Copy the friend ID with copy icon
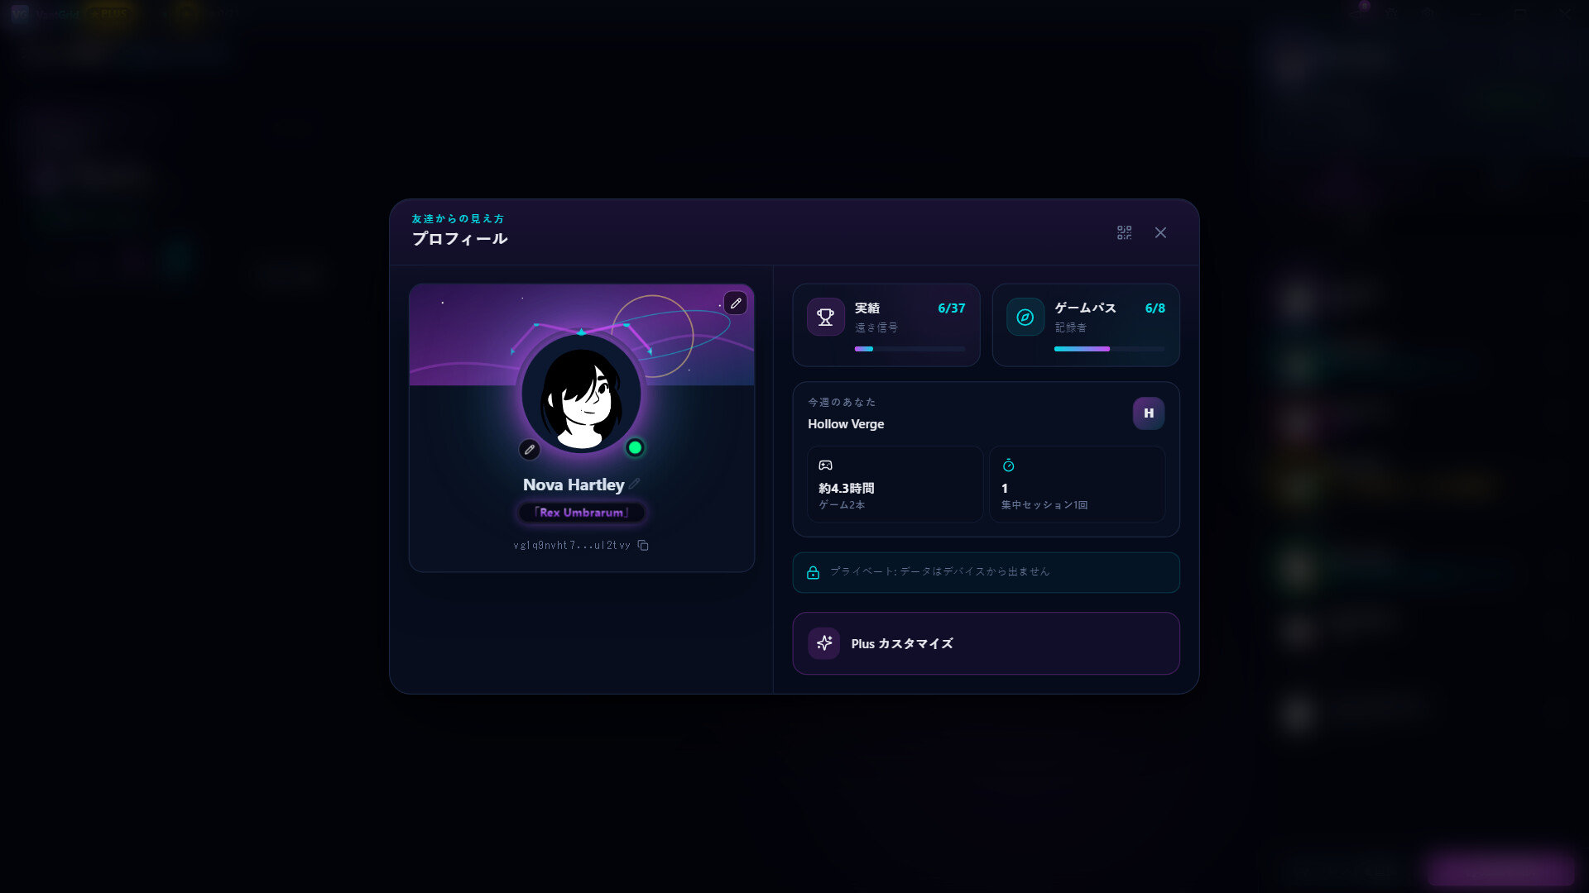The image size is (1589, 893). tap(643, 546)
